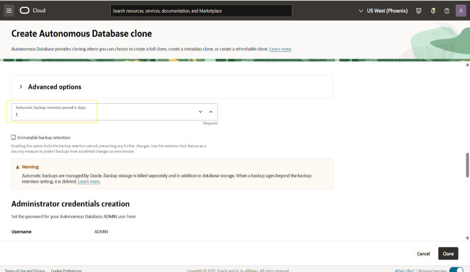
Task: Open the Developer tools Cloud Shell icon
Action: (x=419, y=11)
